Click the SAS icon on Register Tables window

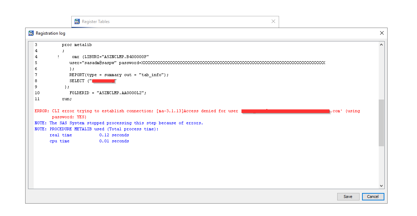click(77, 21)
